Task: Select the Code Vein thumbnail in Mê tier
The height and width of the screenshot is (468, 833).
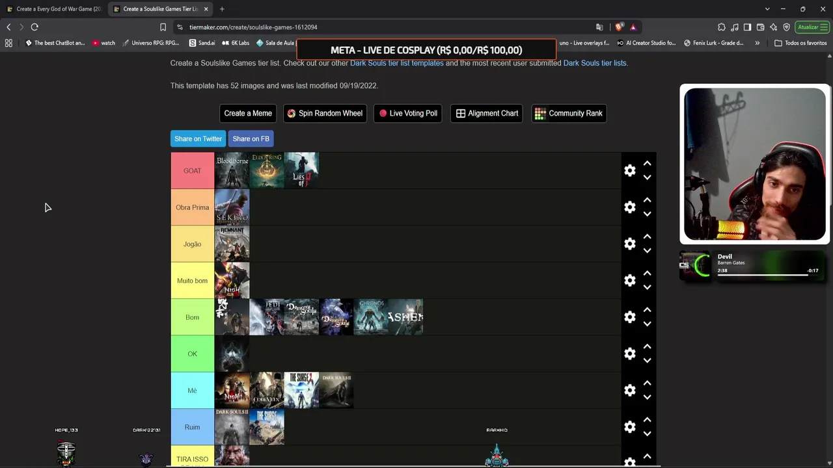Action: 267,390
